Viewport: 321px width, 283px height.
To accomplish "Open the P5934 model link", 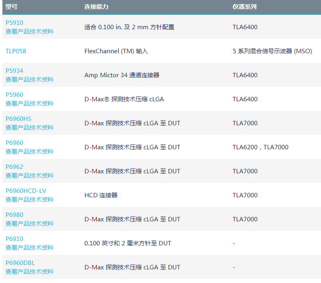I will pos(14,71).
